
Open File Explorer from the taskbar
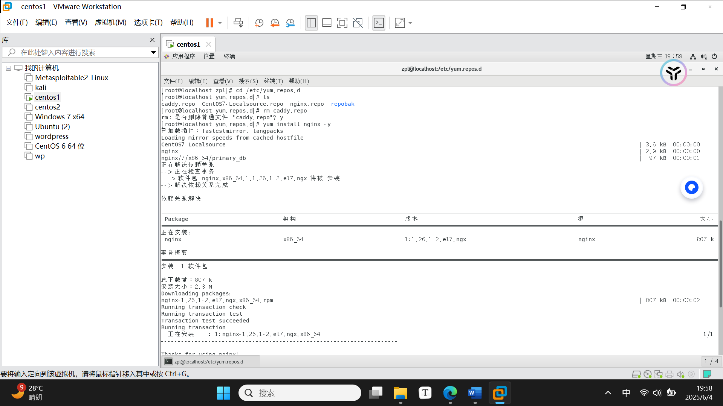coord(400,393)
